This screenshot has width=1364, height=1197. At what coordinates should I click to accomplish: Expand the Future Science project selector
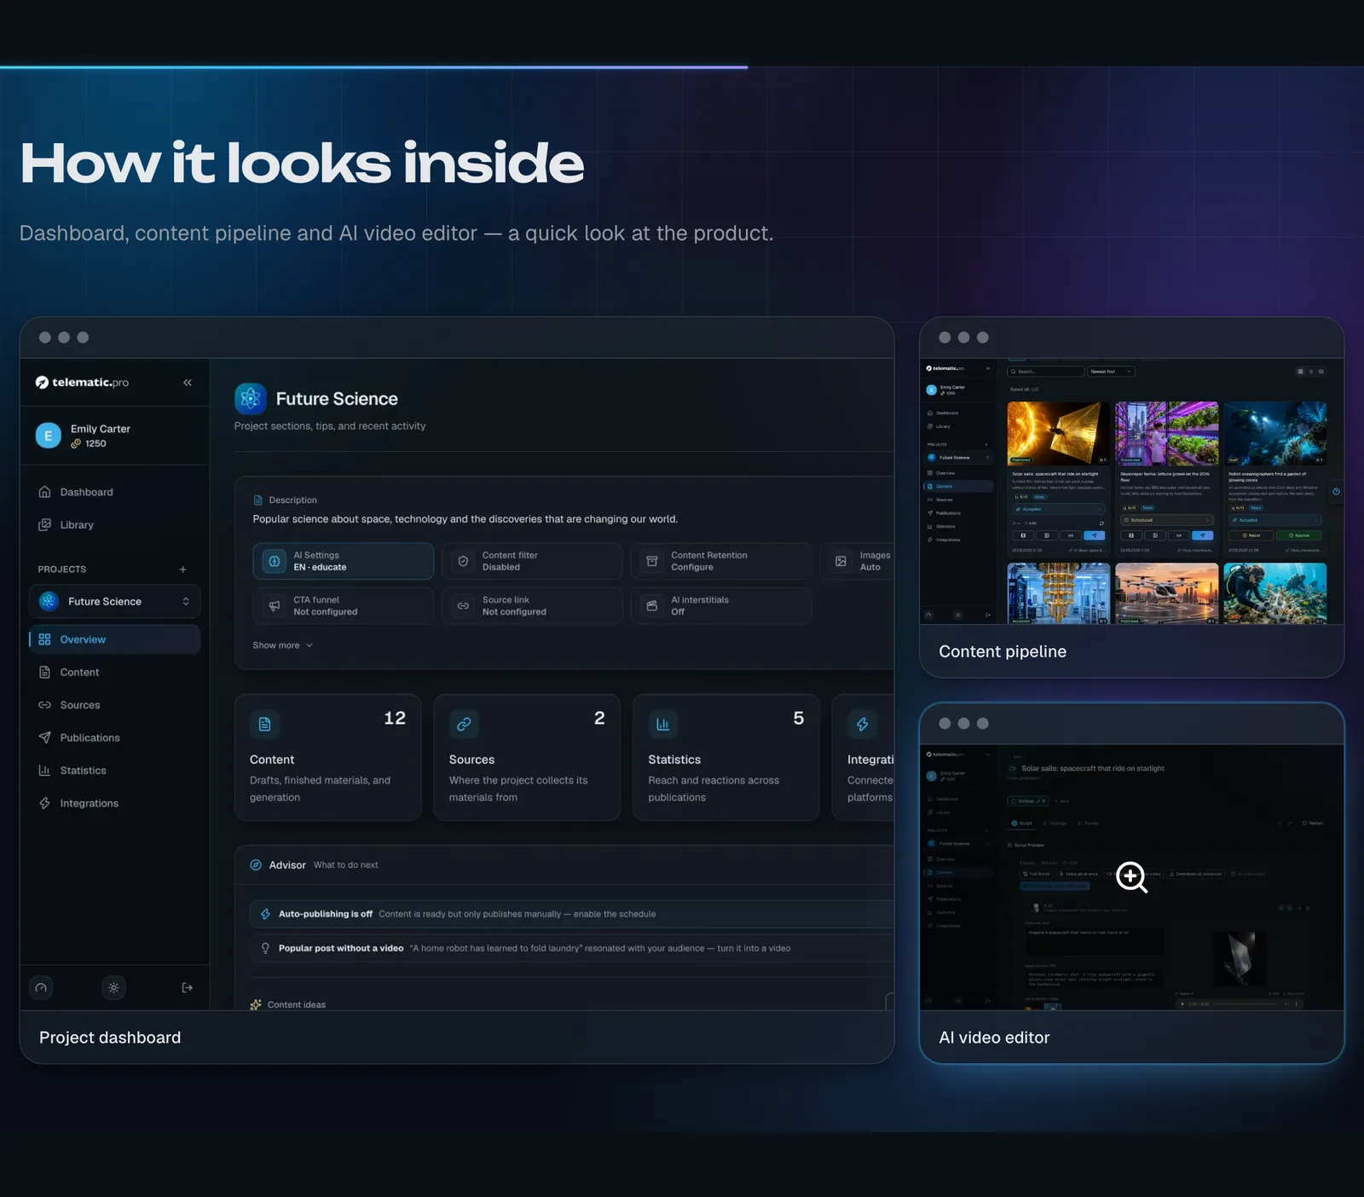(114, 601)
